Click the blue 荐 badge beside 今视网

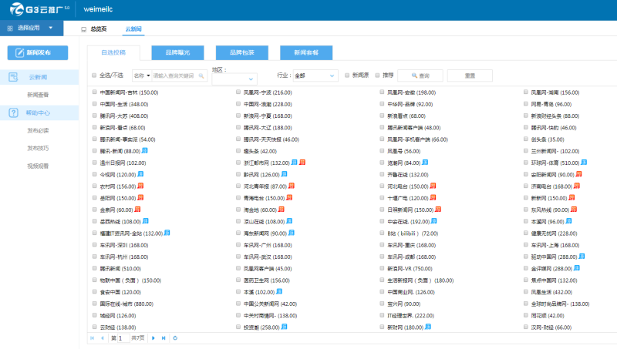[140, 174]
